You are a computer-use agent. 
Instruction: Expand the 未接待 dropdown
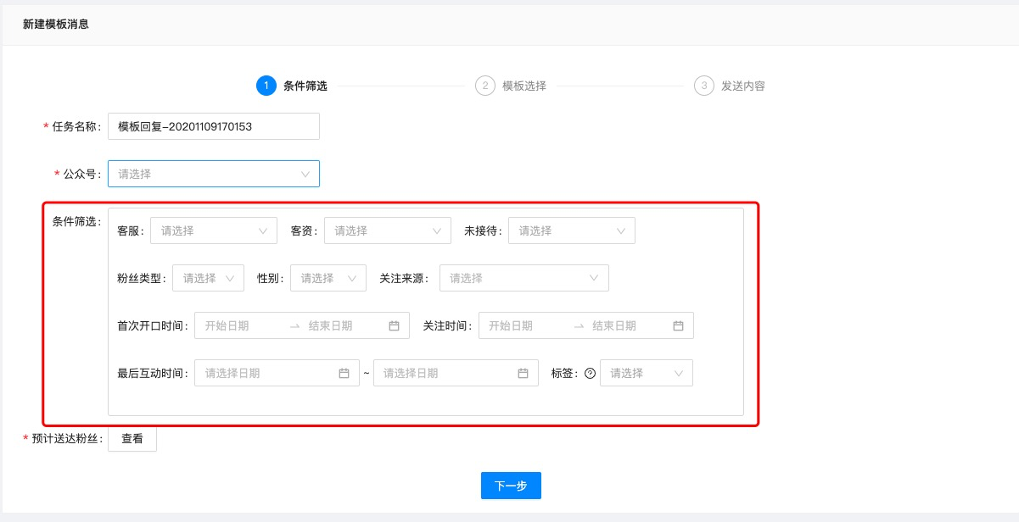coord(571,230)
